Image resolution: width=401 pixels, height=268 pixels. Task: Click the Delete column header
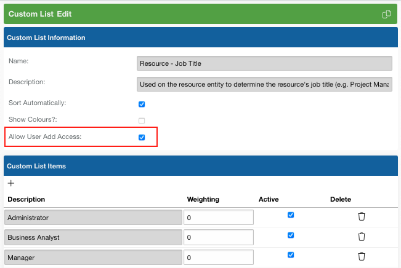tap(341, 199)
